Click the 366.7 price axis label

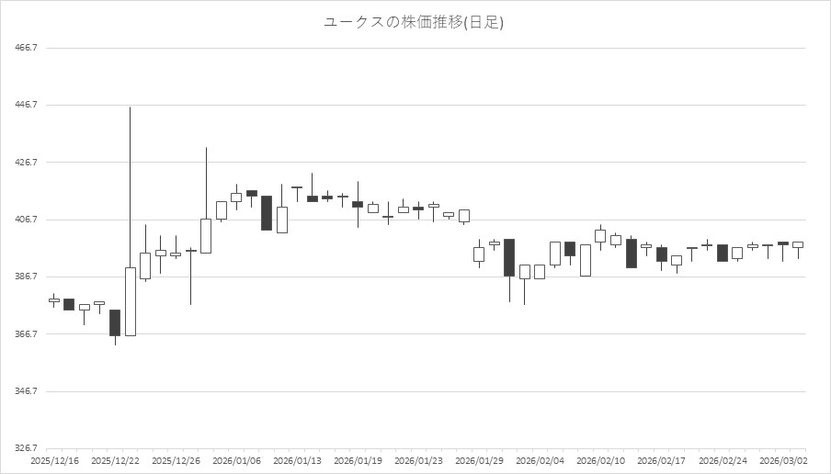(x=28, y=334)
